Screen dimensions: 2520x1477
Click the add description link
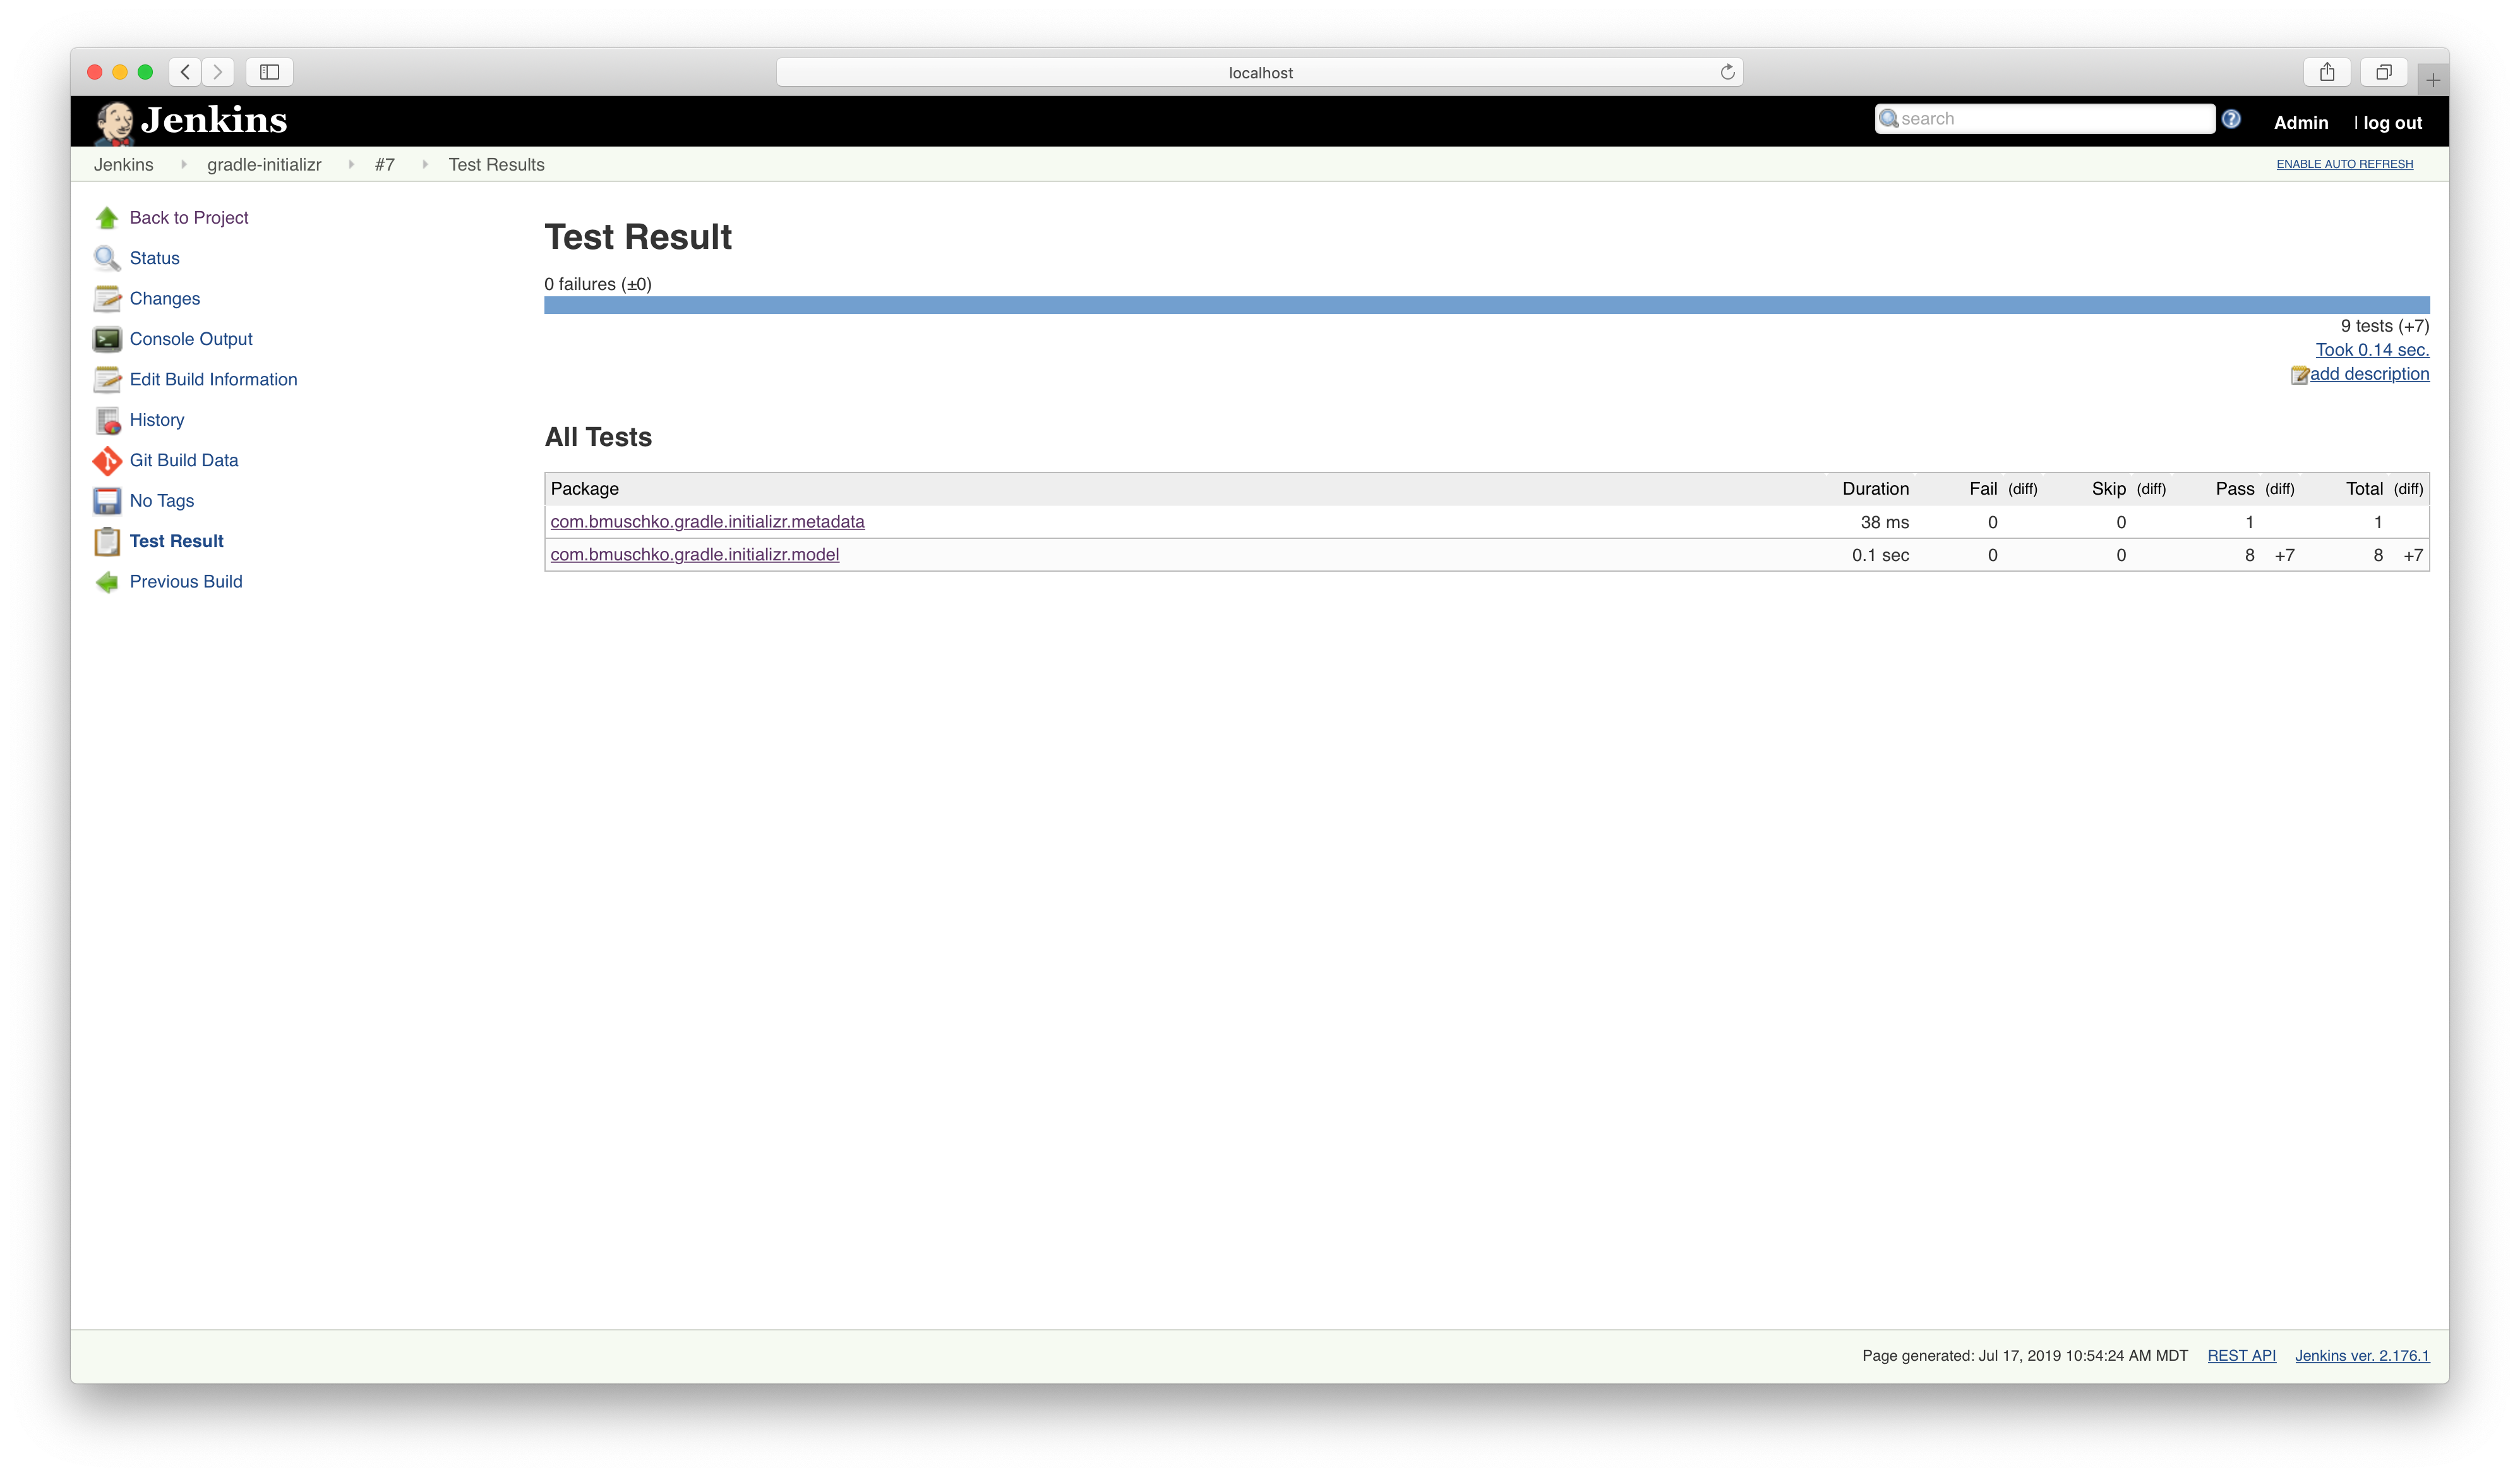coord(2368,374)
